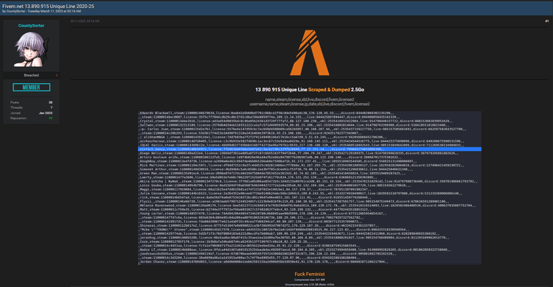Click the Compressed size line below the code
553x287 pixels.
(x=309, y=280)
